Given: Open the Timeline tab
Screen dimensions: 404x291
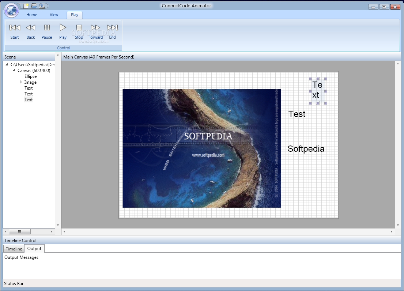Looking at the screenshot, I should pyautogui.click(x=14, y=249).
